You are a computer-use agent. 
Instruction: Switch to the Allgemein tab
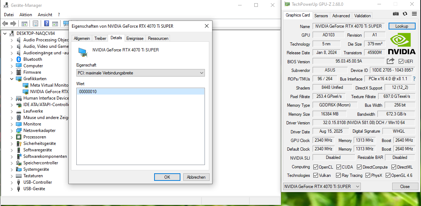point(82,38)
